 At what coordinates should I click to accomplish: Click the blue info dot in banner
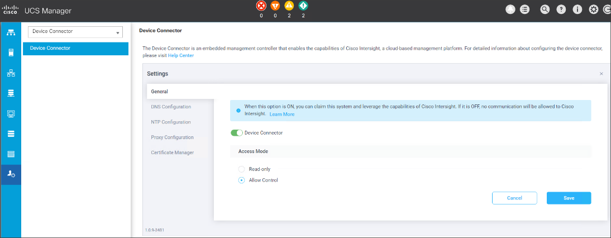(238, 110)
